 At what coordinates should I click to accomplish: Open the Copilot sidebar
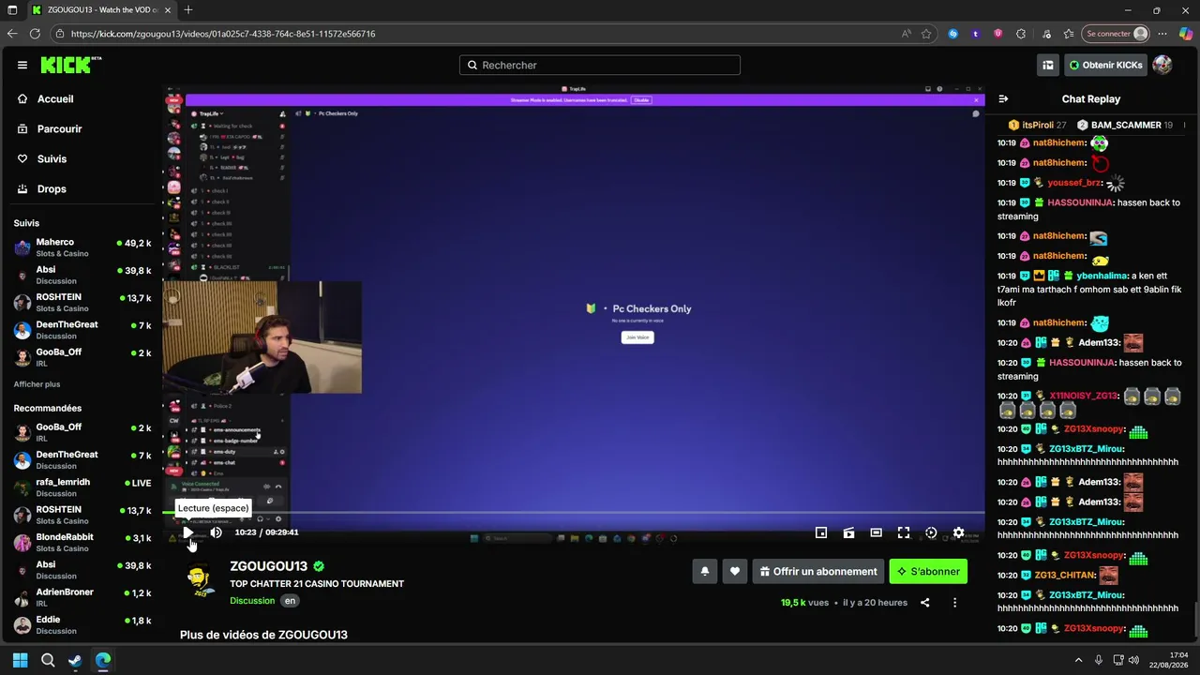pyautogui.click(x=1186, y=34)
